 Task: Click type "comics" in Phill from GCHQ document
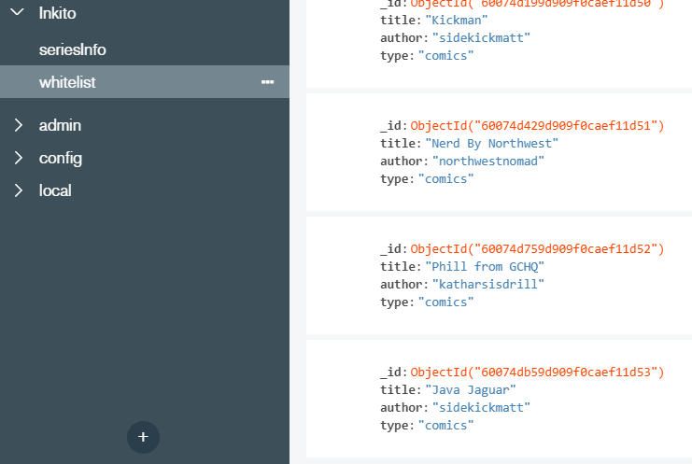(445, 302)
